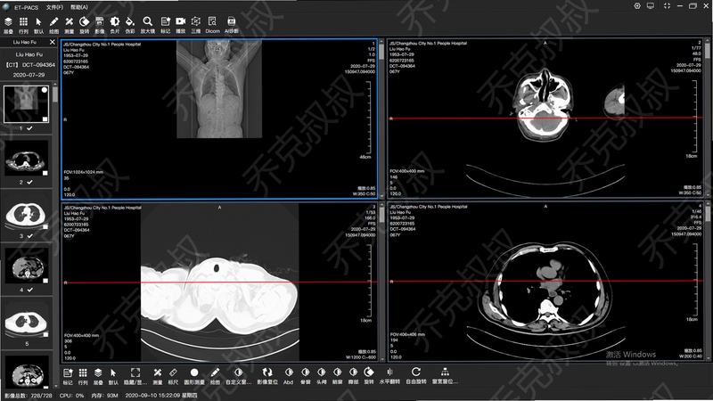This screenshot has height=401, width=713.
Task: Select the 标记 annotation tool in main toolbar
Action: coord(165,25)
